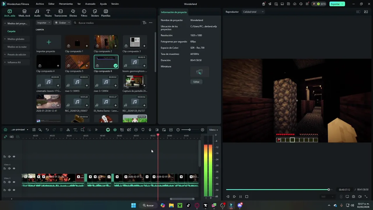Click the 6074 credits button

(x=319, y=4)
